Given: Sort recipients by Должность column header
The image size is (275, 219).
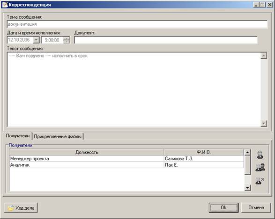Looking at the screenshot, I should coord(87,152).
